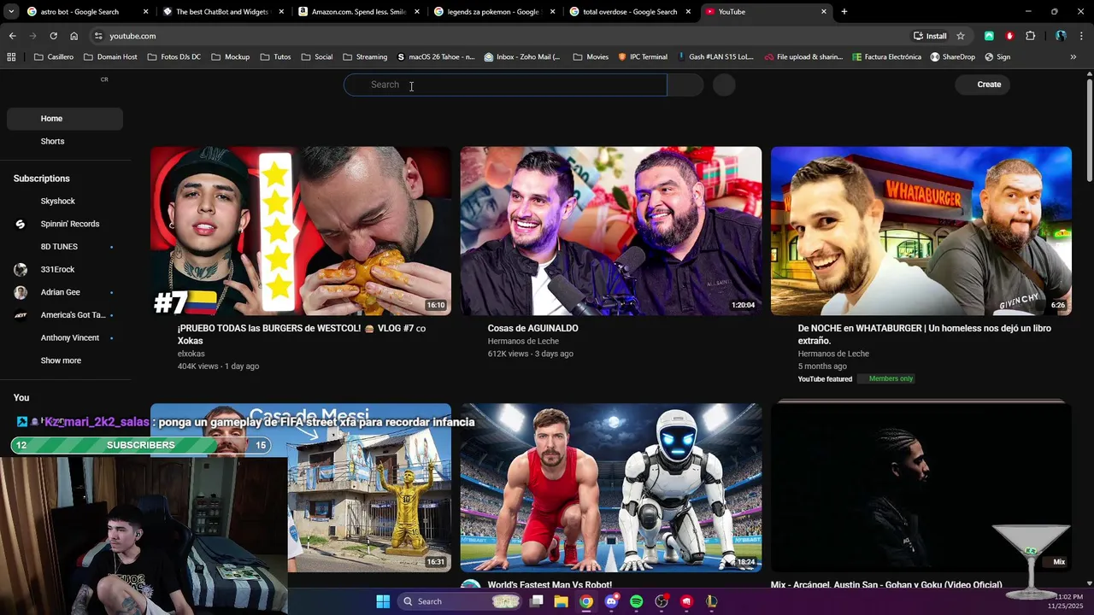Viewport: 1094px width, 615px height.
Task: Open Shorts in the sidebar
Action: (65, 141)
